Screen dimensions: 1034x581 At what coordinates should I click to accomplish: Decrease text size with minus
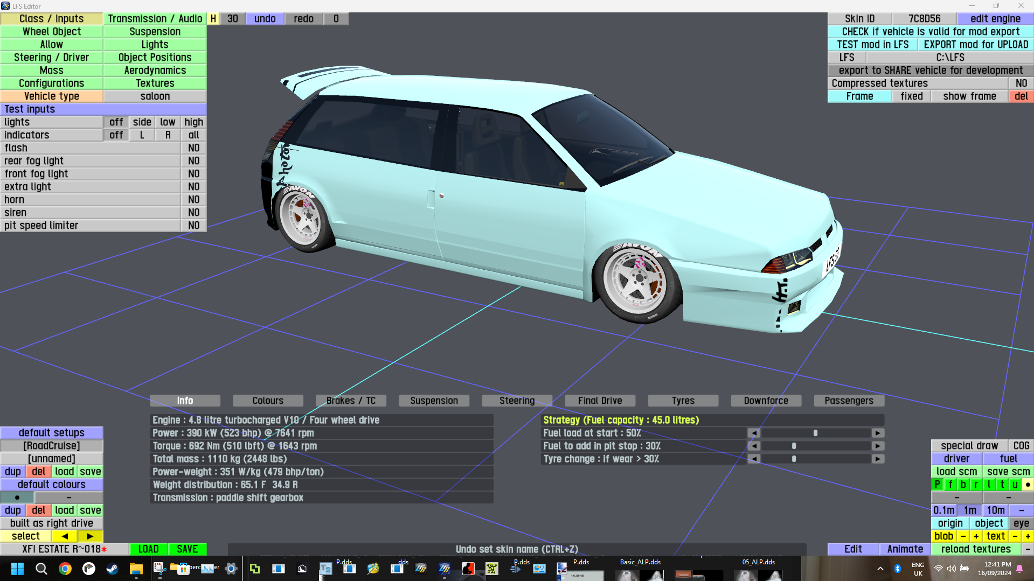1015,536
